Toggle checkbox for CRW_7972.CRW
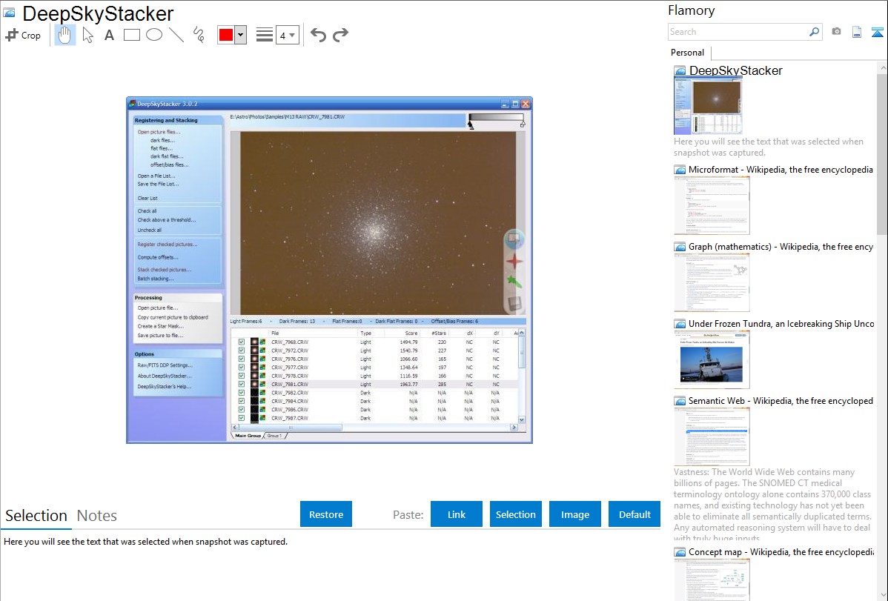This screenshot has width=888, height=601. click(242, 351)
